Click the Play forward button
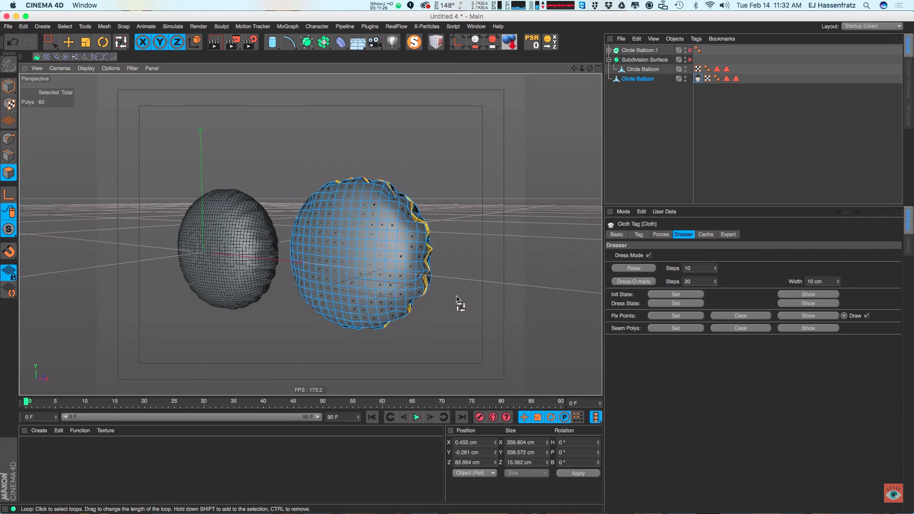914x514 pixels. 417,417
